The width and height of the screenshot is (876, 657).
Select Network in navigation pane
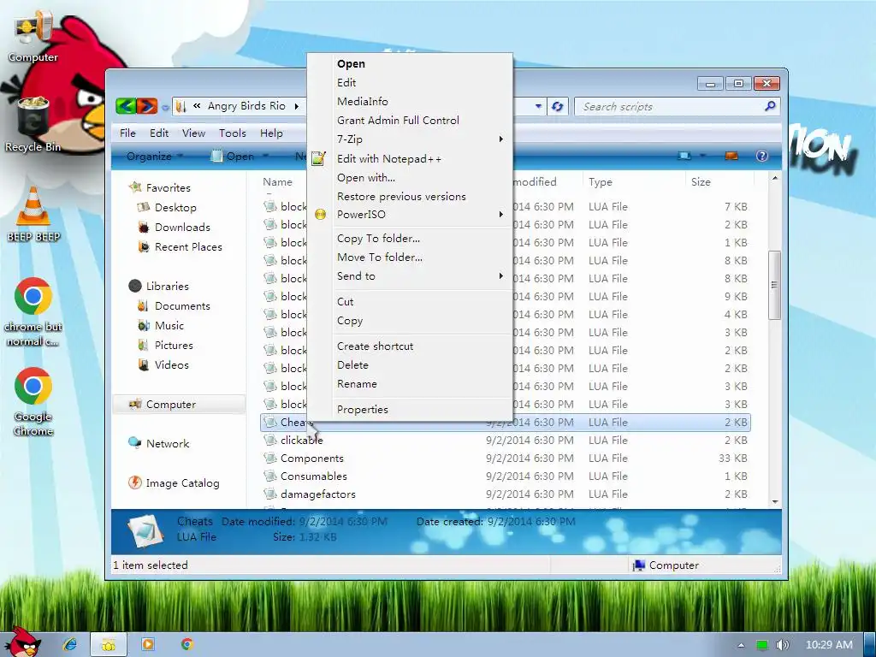(168, 444)
